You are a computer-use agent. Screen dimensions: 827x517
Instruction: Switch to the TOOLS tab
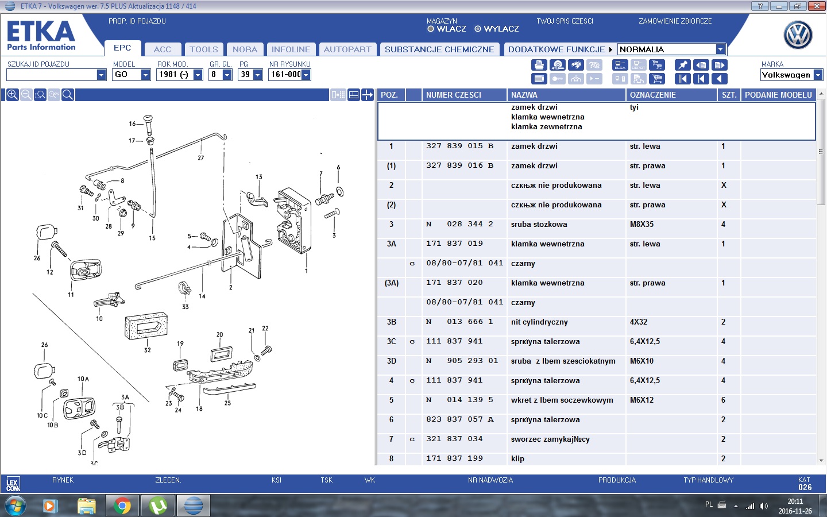[204, 49]
